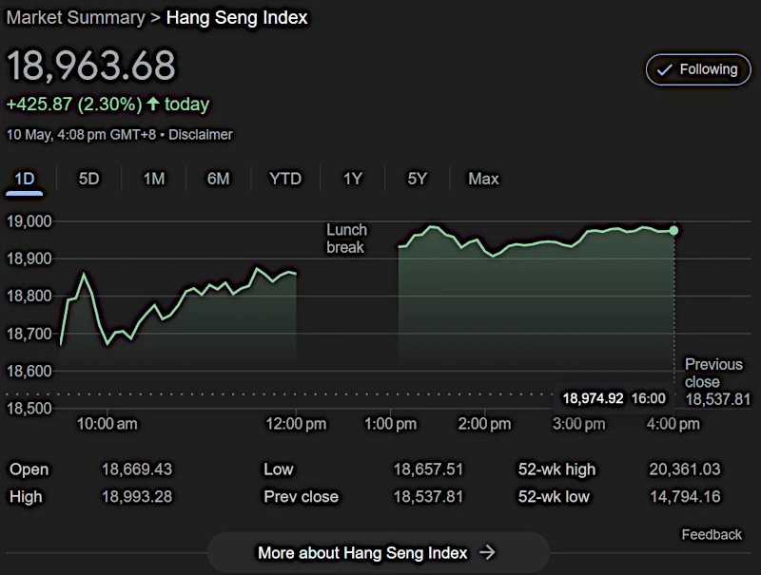
Task: Click the Prev close value in the stats table
Action: (428, 496)
